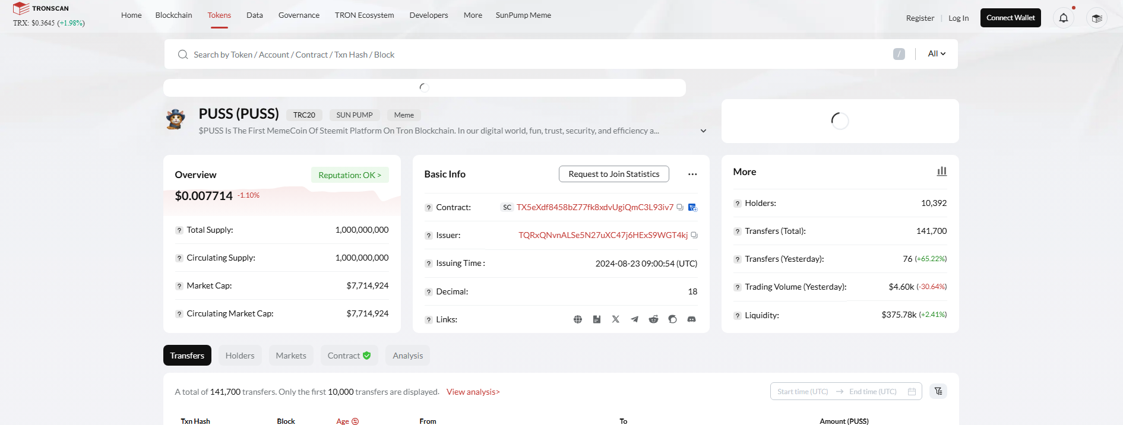Click the Register link
Image resolution: width=1123 pixels, height=425 pixels.
[920, 18]
